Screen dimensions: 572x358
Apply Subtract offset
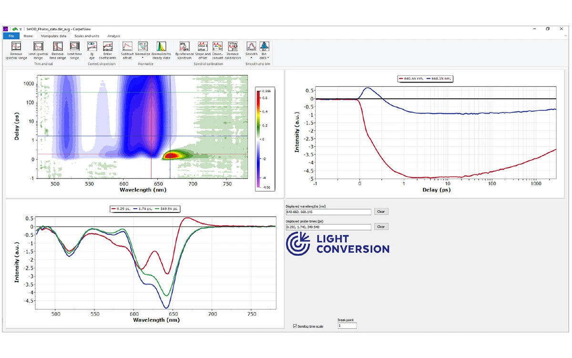click(127, 50)
